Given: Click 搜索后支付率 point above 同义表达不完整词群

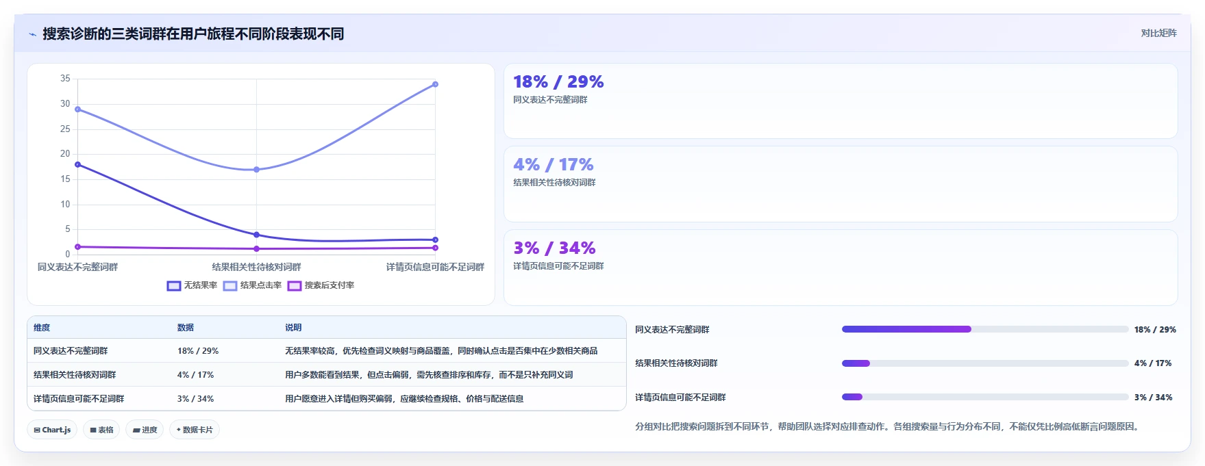Looking at the screenshot, I should click(x=77, y=246).
